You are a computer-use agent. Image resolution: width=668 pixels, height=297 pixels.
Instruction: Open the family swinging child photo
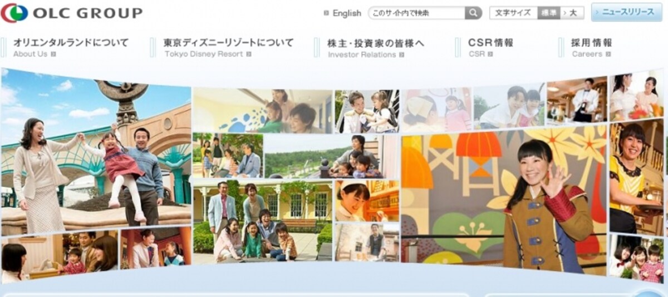(x=96, y=151)
